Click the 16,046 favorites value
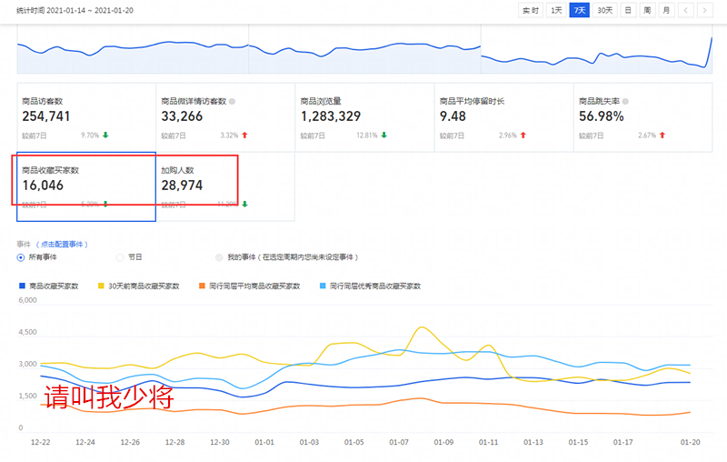The image size is (727, 462). pyautogui.click(x=43, y=186)
